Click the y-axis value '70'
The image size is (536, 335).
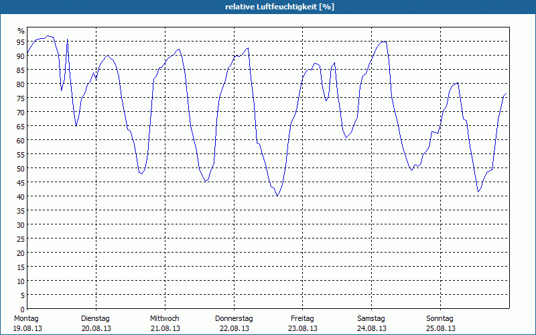coord(21,112)
